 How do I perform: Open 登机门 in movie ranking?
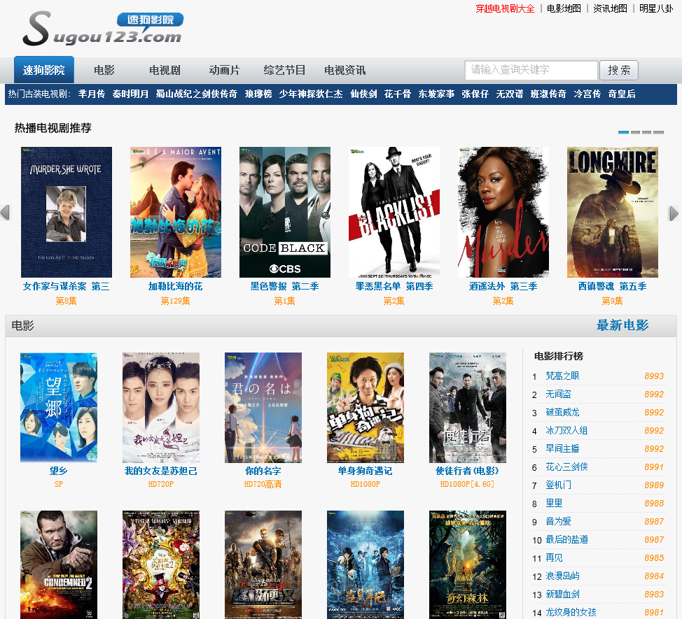[559, 485]
